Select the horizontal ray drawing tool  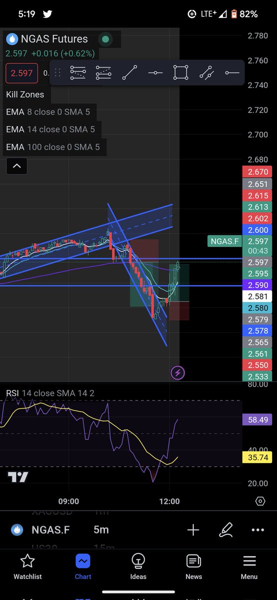coord(232,73)
